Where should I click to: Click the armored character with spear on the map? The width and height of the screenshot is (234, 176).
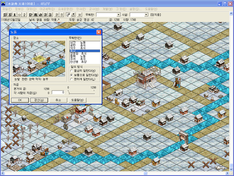tap(177, 82)
